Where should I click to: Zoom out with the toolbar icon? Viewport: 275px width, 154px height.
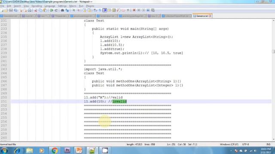coord(78,10)
